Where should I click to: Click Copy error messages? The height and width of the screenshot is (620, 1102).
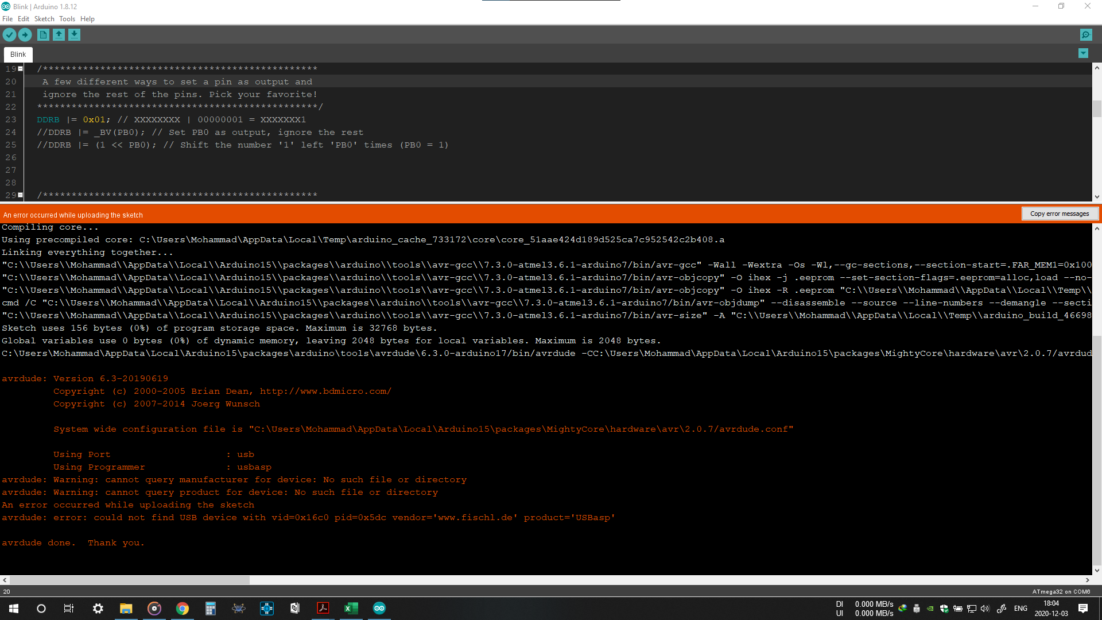click(1060, 213)
